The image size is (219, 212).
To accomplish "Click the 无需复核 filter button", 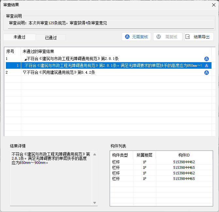I will (136, 37).
